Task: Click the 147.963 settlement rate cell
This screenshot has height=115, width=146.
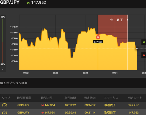Action: (134, 113)
